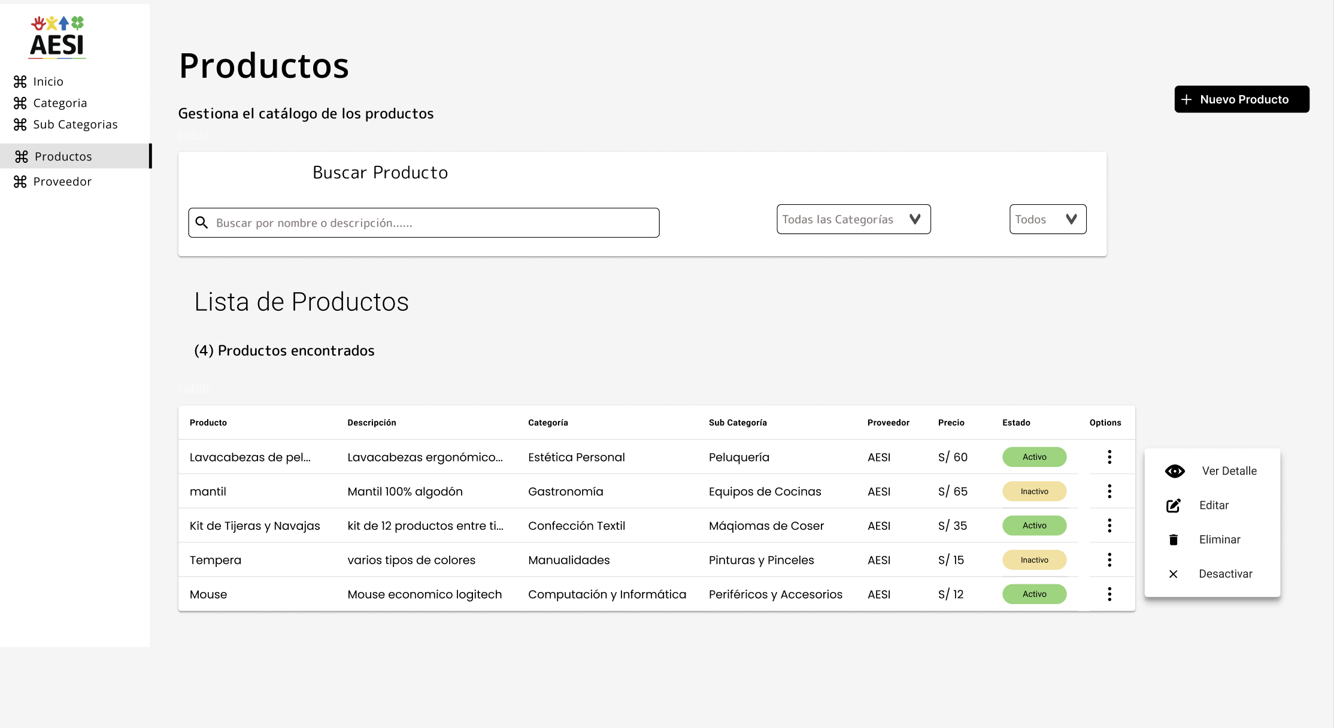This screenshot has width=1334, height=728.
Task: Click 'Kit de Tijeras y Navajas' product name
Action: click(255, 526)
